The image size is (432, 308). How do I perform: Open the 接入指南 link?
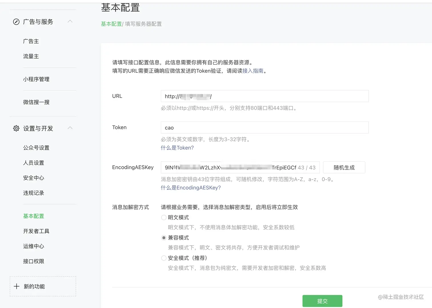(253, 71)
